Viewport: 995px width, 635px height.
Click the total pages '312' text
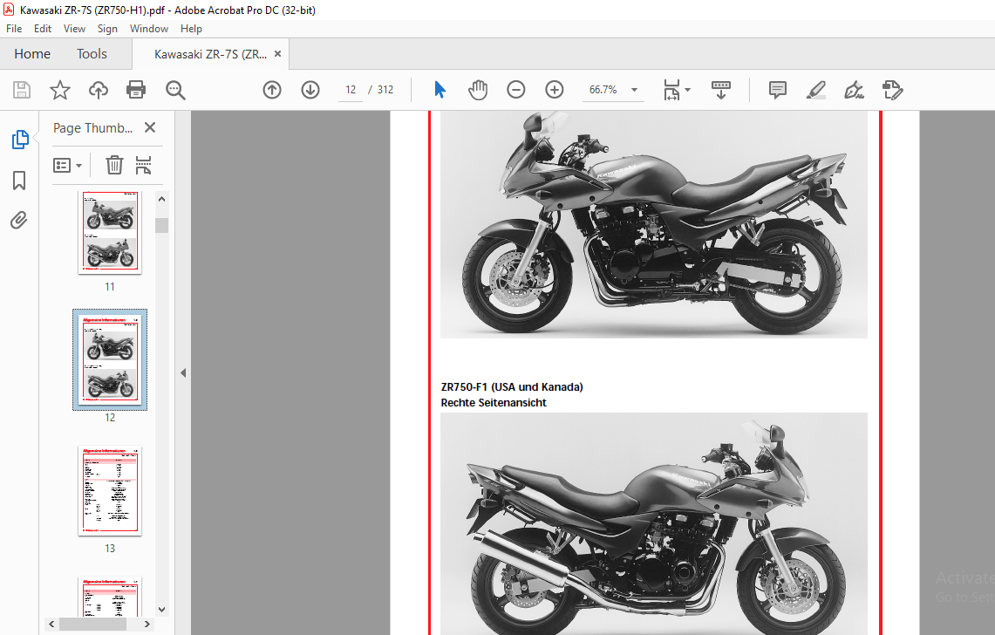click(x=385, y=90)
